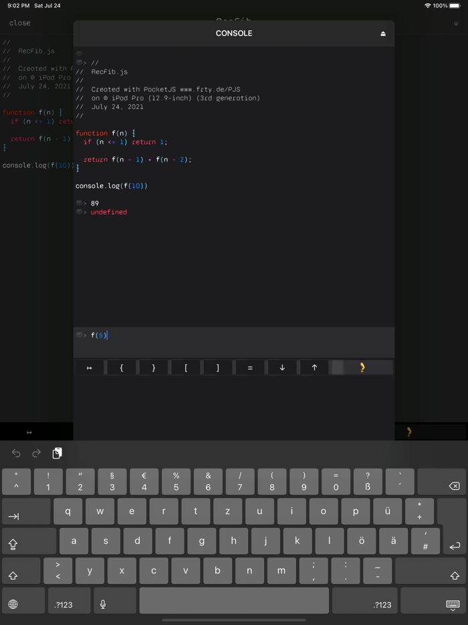
Task: Tap the ä key
Action: coord(394,541)
